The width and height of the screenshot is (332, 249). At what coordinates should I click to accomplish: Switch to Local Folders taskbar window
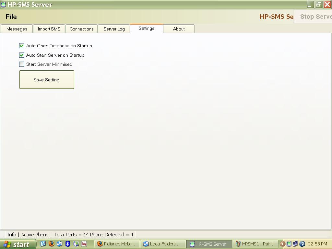point(163,244)
